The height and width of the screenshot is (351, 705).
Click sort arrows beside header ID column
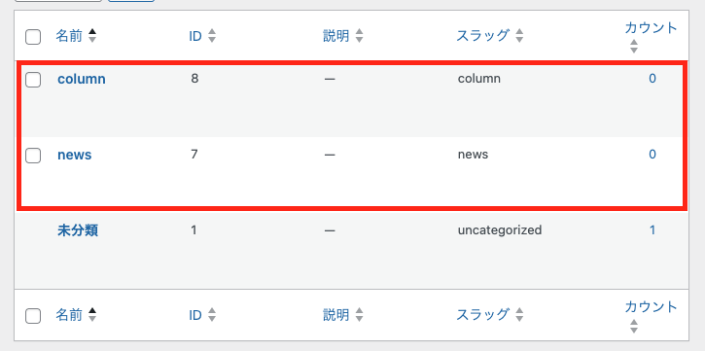click(212, 36)
